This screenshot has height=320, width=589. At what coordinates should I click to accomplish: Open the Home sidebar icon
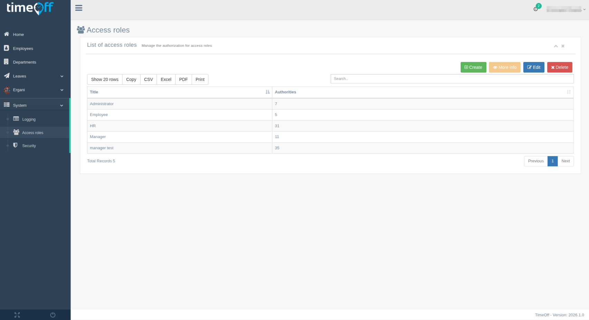point(6,34)
